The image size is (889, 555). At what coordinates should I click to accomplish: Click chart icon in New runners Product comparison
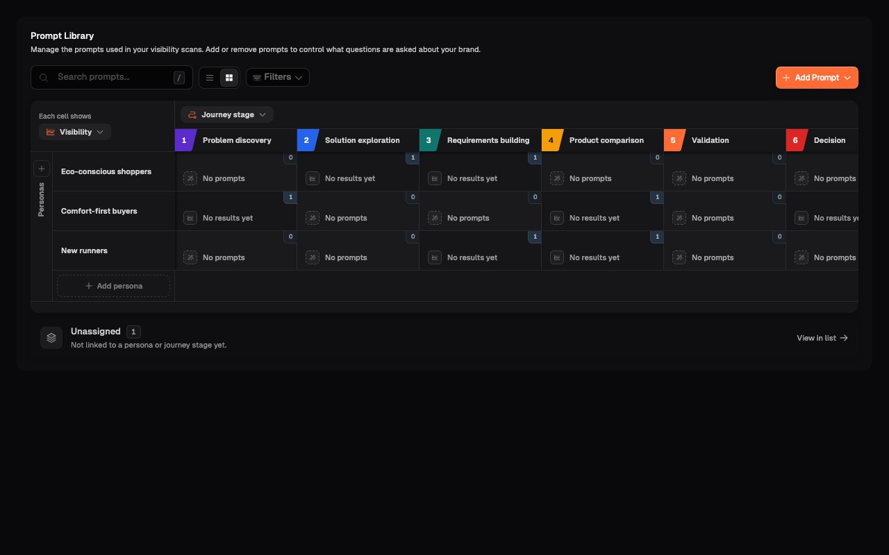tap(557, 257)
